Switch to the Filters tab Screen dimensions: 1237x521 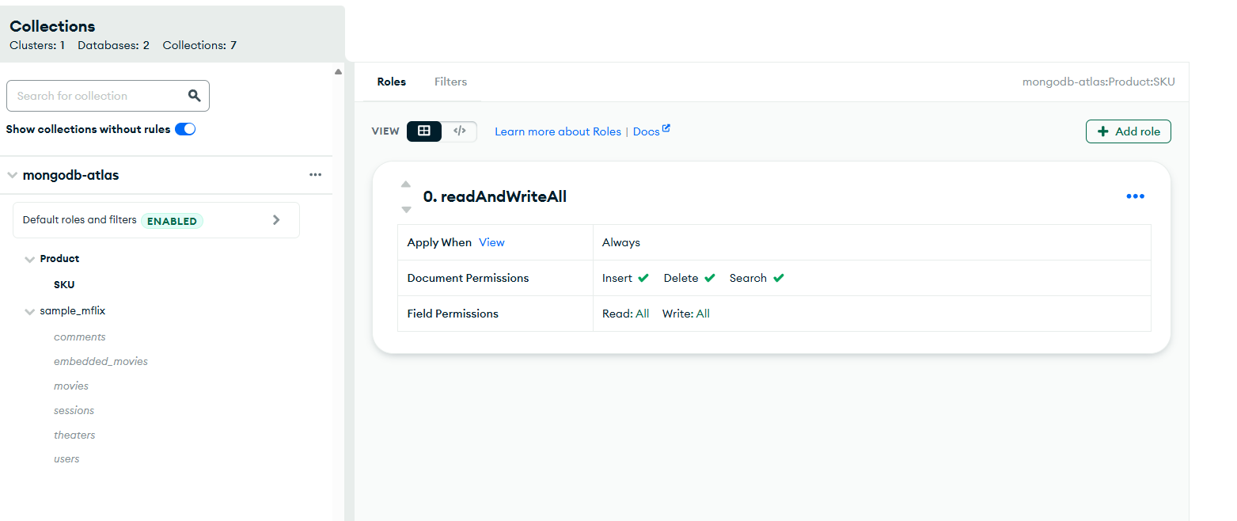(x=450, y=82)
